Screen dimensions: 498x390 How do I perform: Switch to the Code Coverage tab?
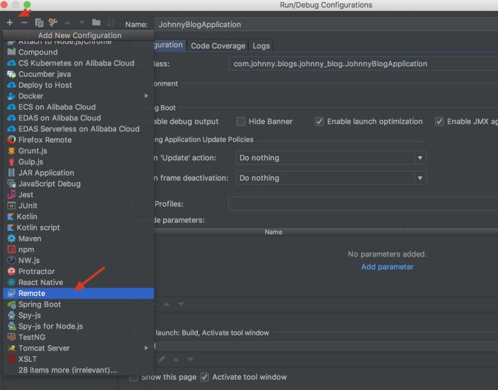(218, 46)
